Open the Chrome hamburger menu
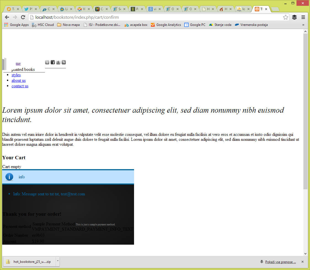Viewport: 310px width, 270px height. [x=303, y=17]
